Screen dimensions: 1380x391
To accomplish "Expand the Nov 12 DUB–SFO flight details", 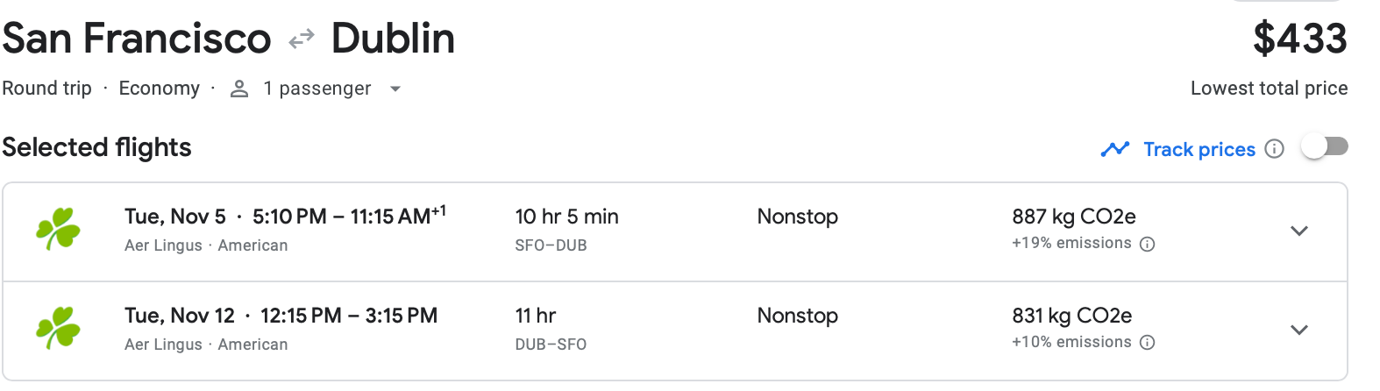I will coord(1299,330).
